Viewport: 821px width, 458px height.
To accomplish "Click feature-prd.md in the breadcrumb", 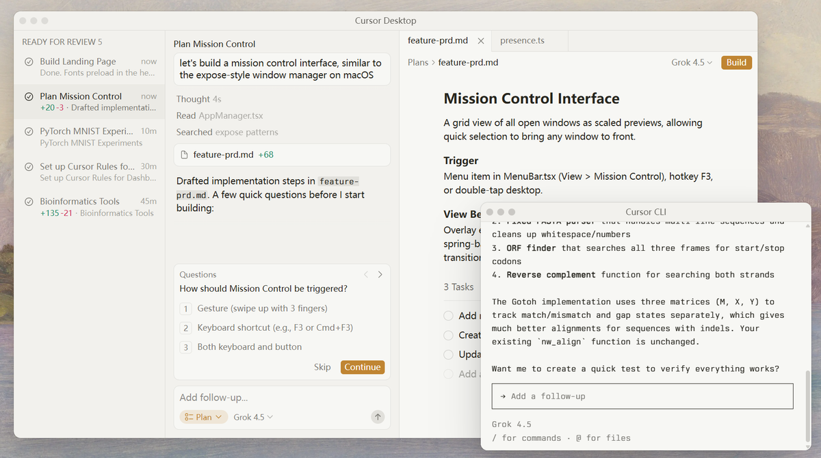I will [468, 62].
